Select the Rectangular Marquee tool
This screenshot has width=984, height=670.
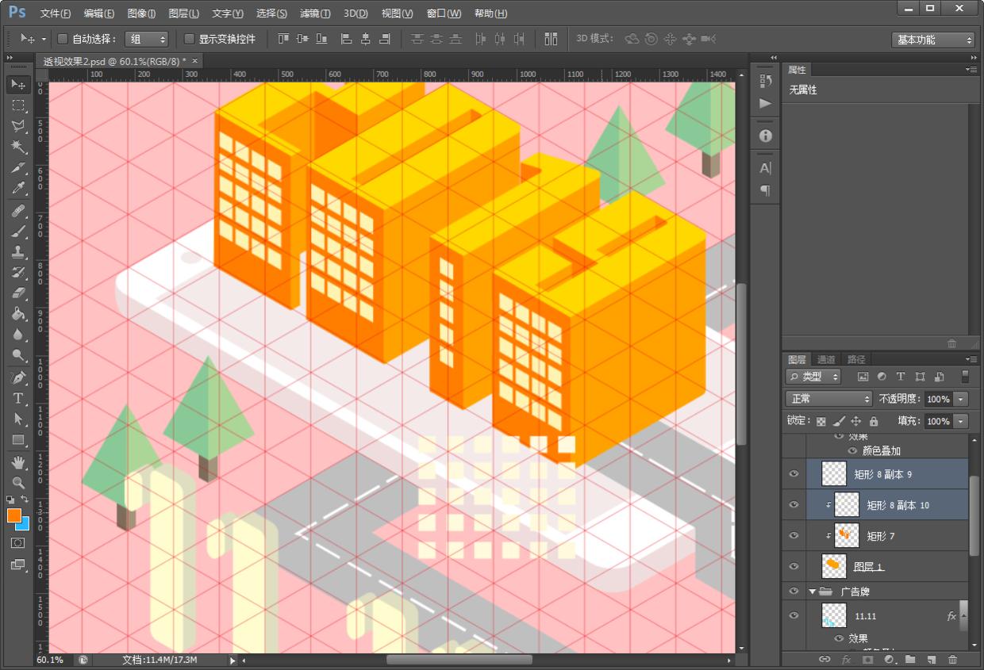coord(18,105)
